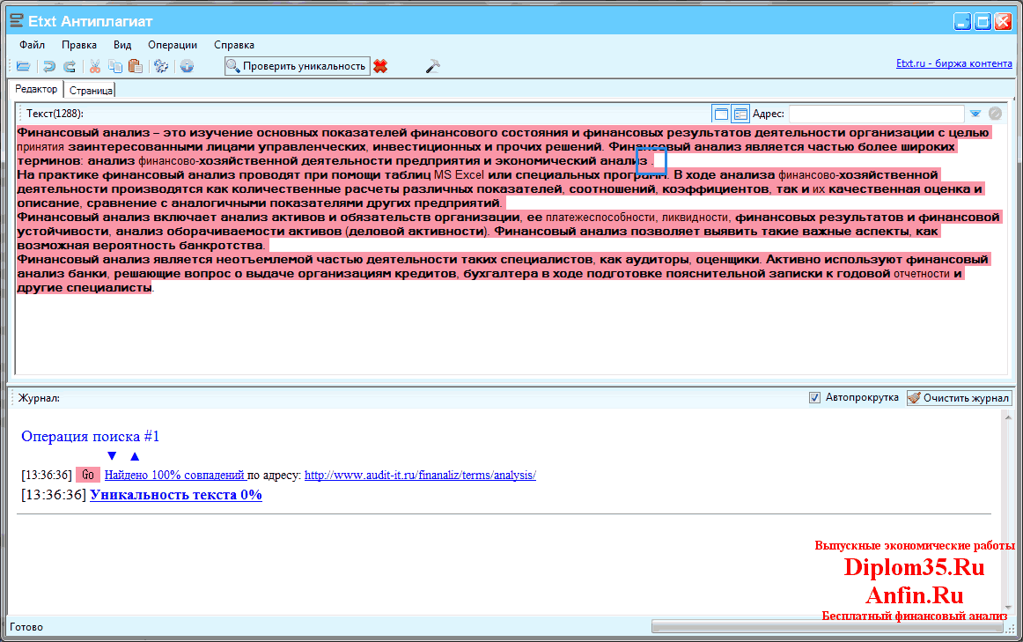
Task: Expand the address dropdown arrow
Action: click(975, 114)
